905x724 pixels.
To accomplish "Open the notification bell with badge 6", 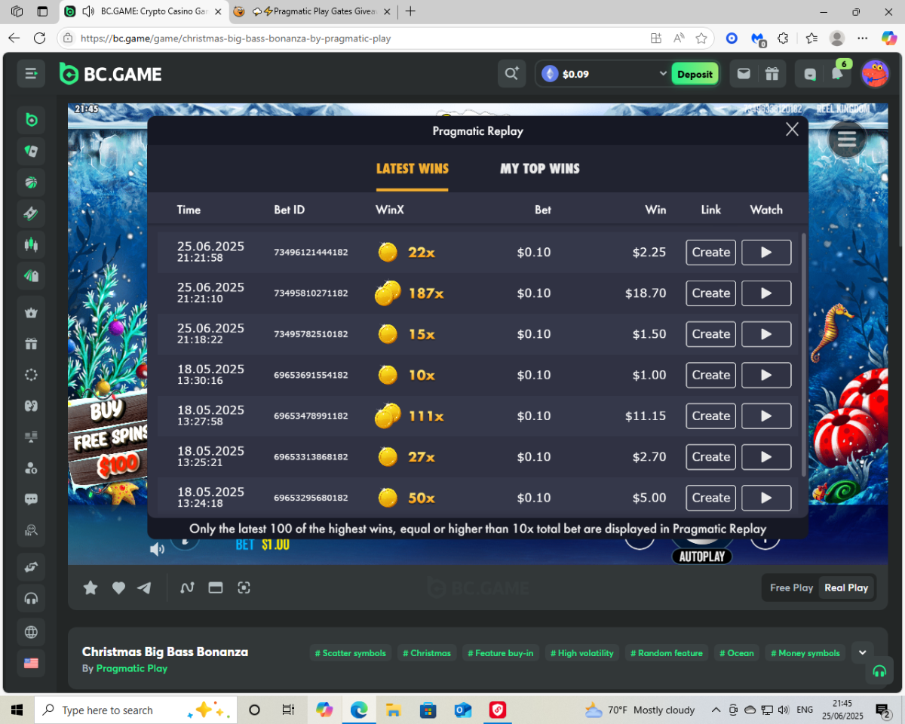I will click(837, 74).
